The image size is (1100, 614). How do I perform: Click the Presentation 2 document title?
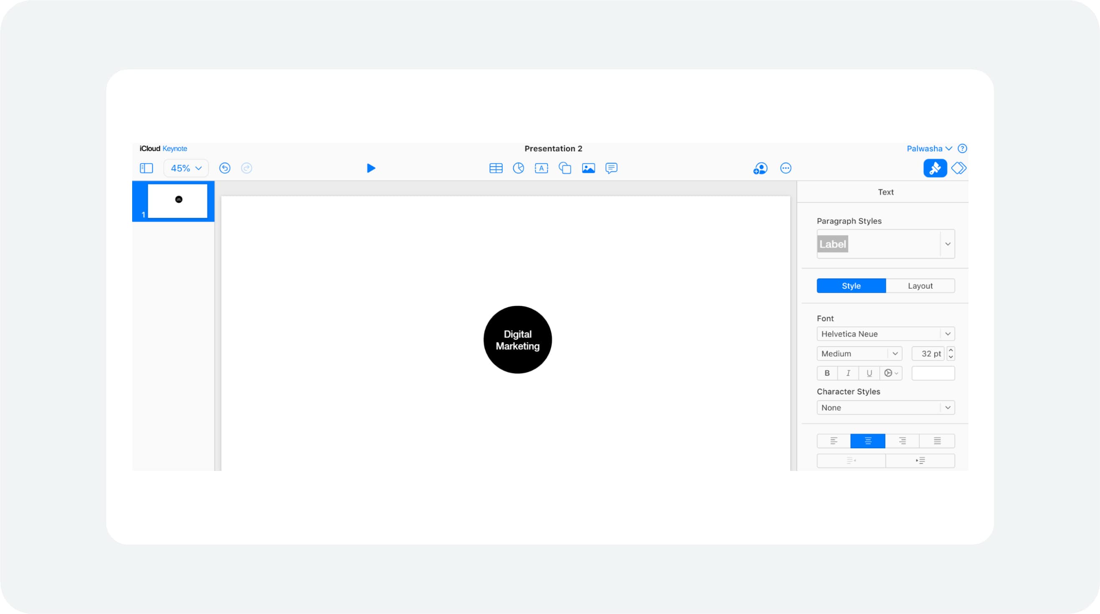tap(553, 148)
